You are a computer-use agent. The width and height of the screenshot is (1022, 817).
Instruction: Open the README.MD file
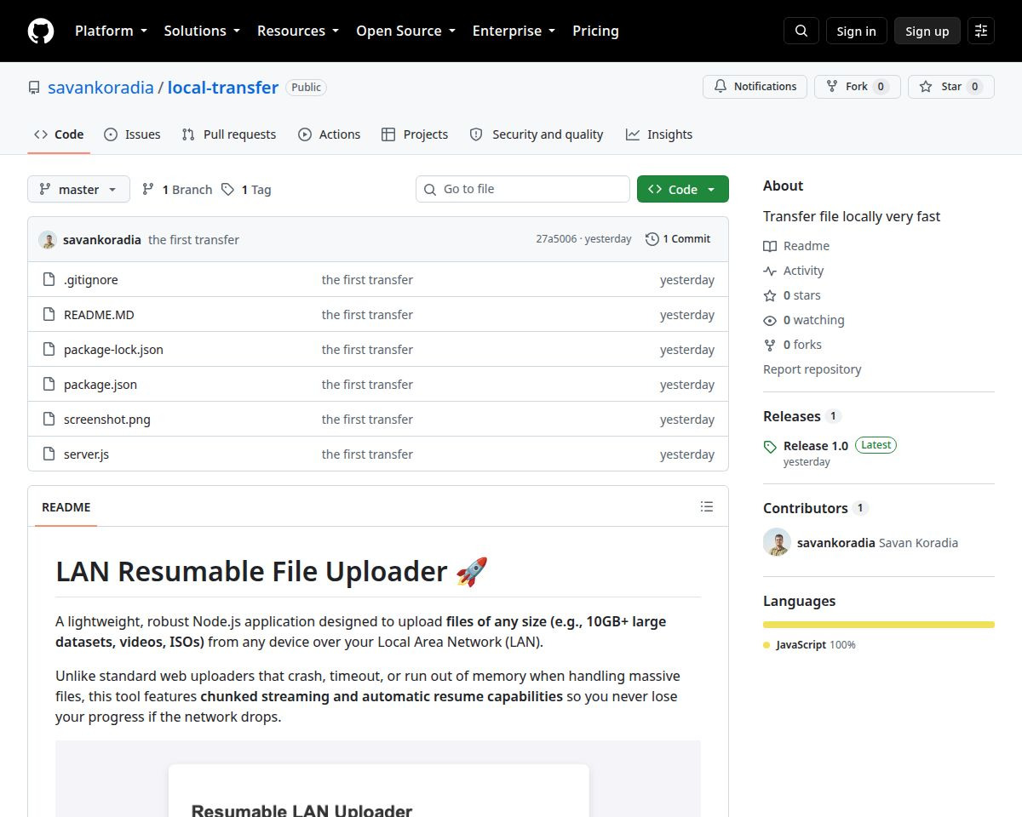tap(99, 314)
